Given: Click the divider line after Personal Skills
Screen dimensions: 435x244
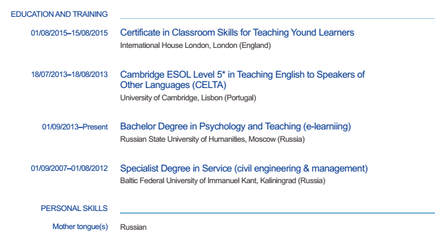Looking at the screenshot, I should coord(277,213).
